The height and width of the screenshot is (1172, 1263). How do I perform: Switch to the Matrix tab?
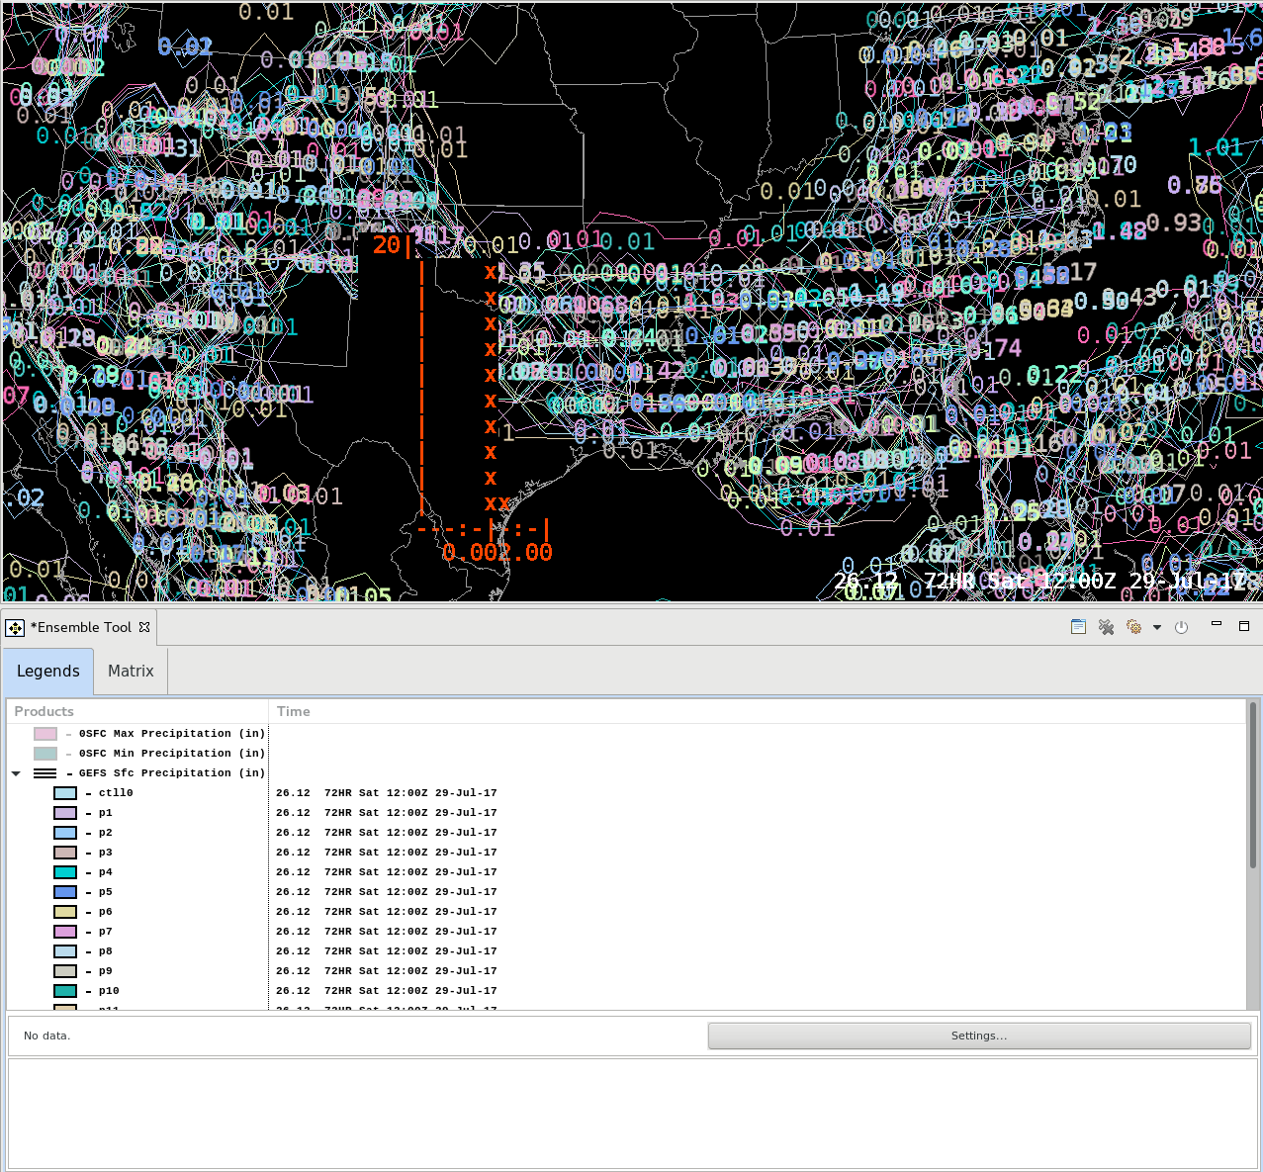tap(131, 672)
